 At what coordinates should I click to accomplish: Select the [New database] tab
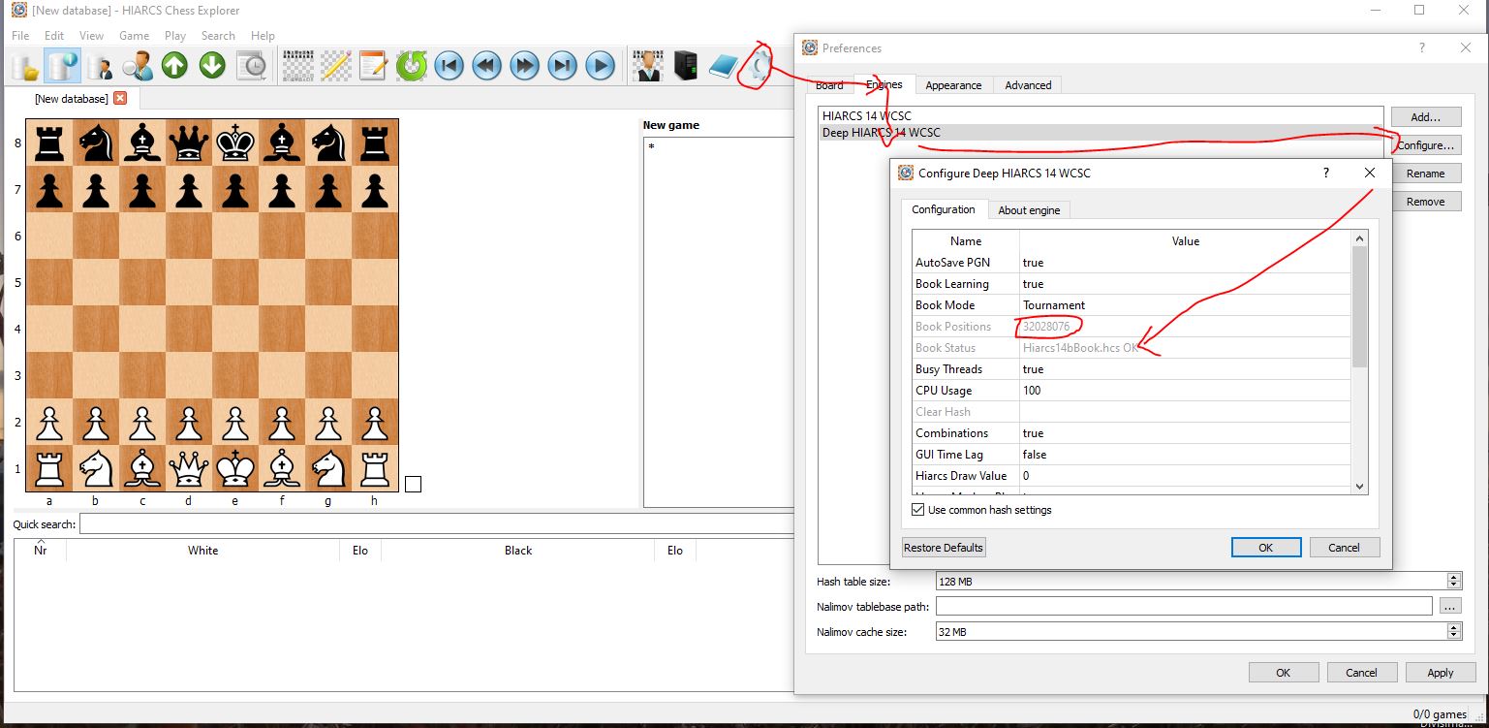71,98
